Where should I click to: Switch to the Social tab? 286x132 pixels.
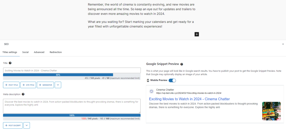click(25, 52)
